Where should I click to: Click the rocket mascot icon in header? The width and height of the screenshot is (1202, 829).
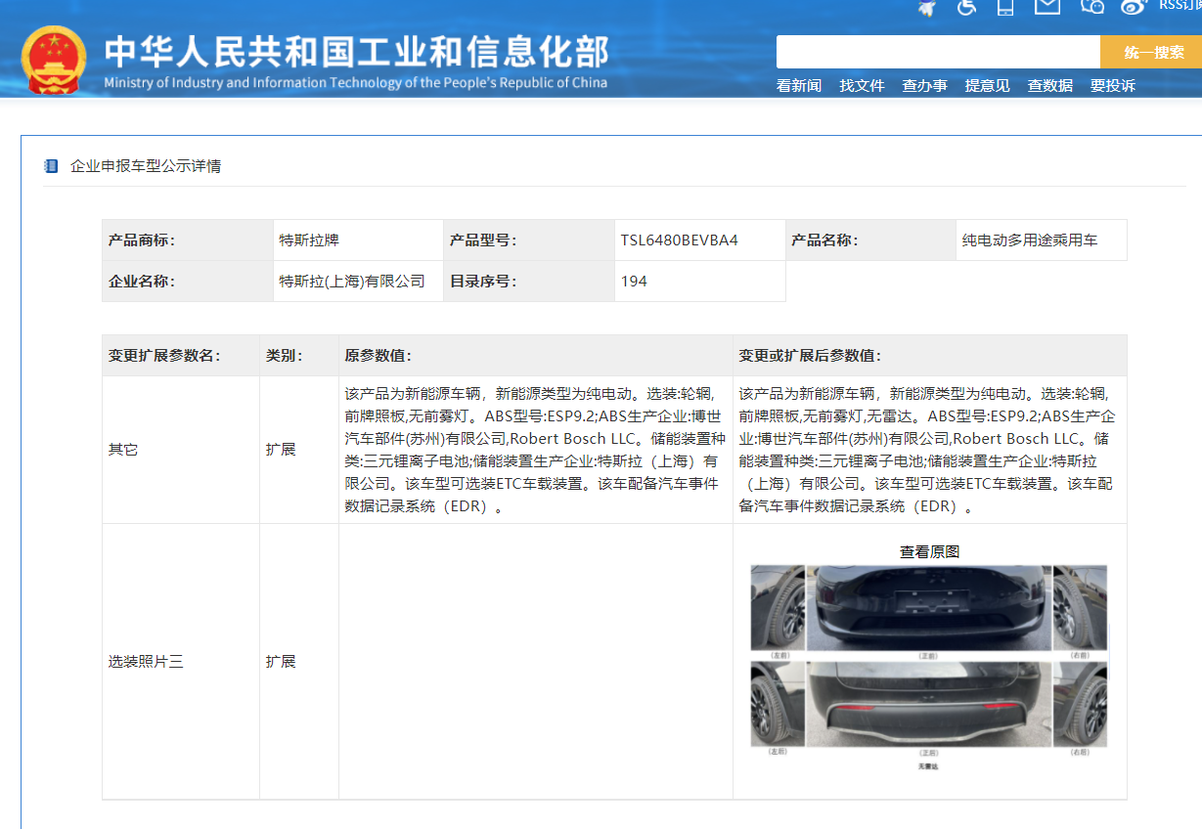coord(927,8)
